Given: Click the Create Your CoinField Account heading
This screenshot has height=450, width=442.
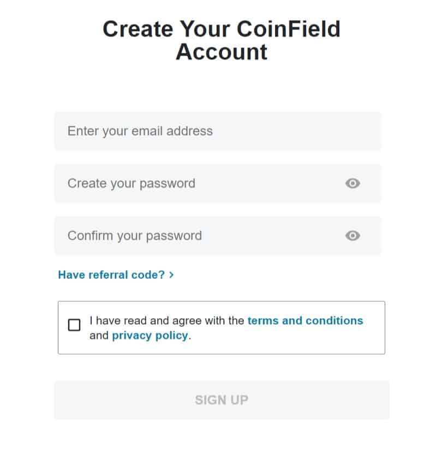Looking at the screenshot, I should 221,40.
